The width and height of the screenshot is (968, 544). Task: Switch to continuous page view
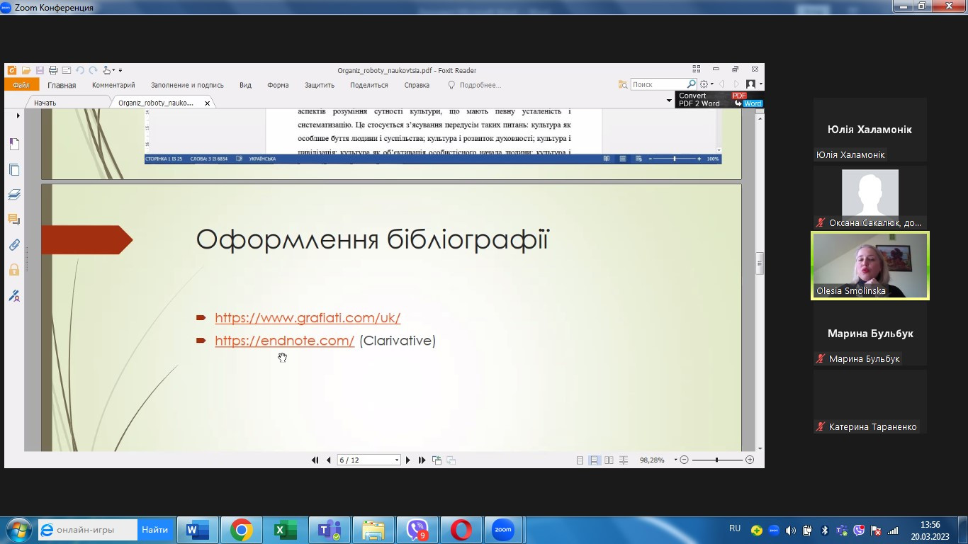click(595, 460)
